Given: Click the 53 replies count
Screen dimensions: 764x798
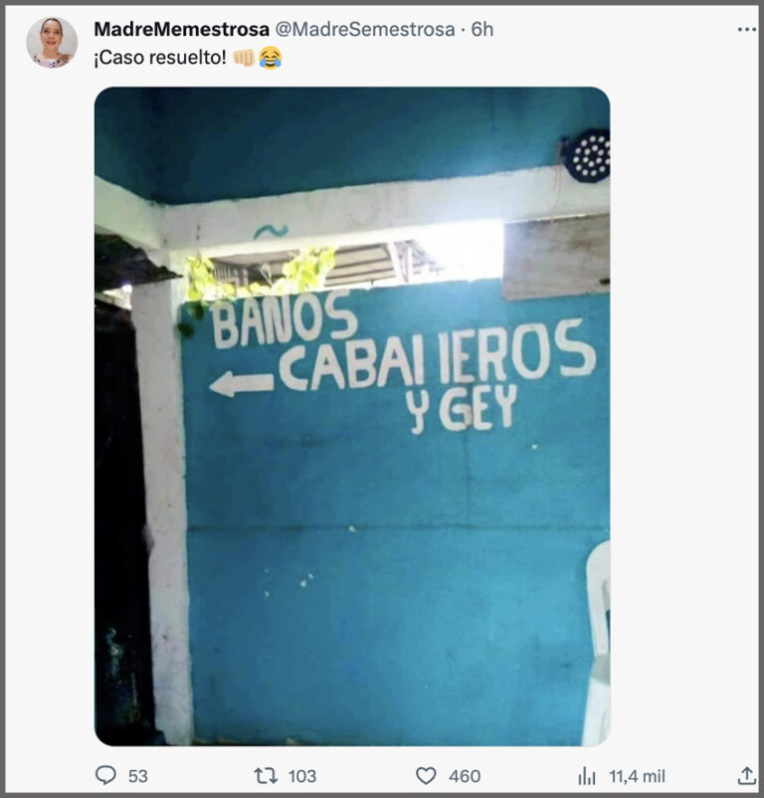Looking at the screenshot, I should click(138, 776).
